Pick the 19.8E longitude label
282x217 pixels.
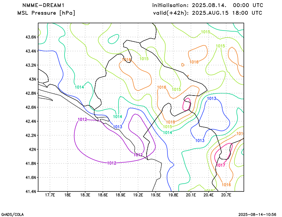click(173, 195)
